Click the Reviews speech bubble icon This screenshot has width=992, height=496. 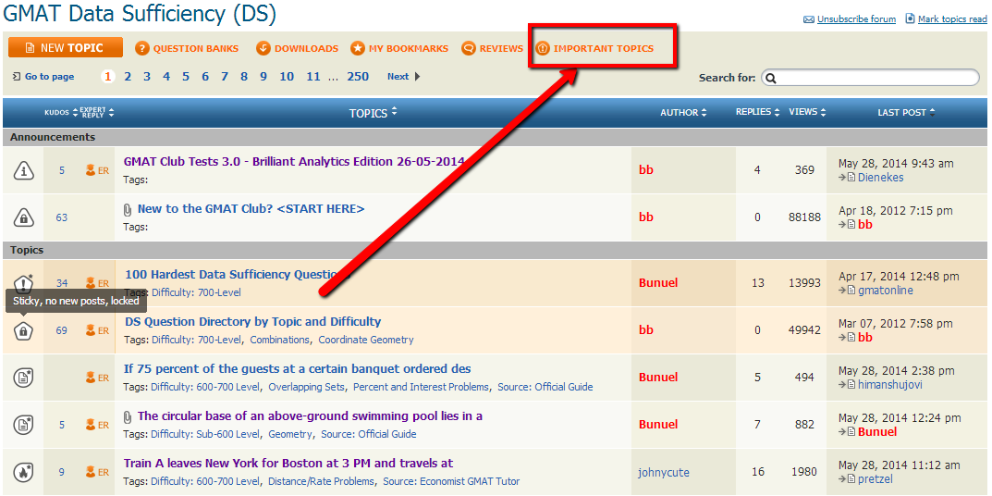(x=469, y=48)
